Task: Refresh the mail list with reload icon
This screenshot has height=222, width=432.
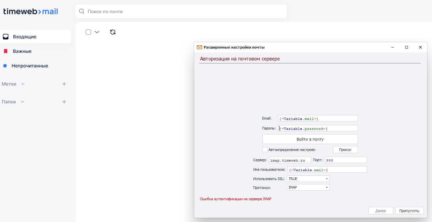Action: (113, 32)
